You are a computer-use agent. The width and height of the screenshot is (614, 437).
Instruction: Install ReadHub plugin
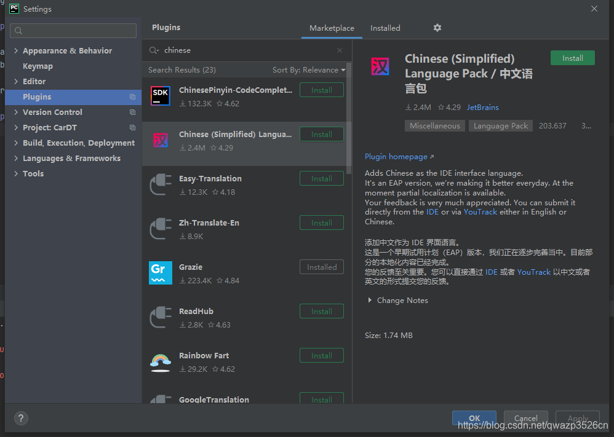pos(322,311)
